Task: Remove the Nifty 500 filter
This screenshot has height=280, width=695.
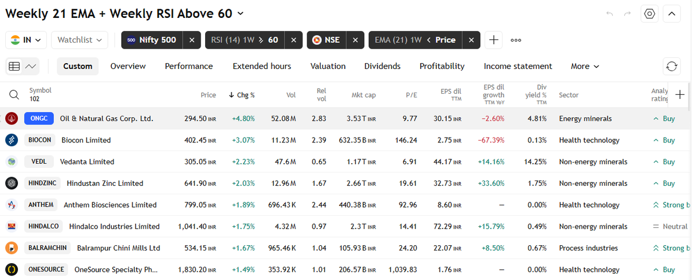Action: 192,40
